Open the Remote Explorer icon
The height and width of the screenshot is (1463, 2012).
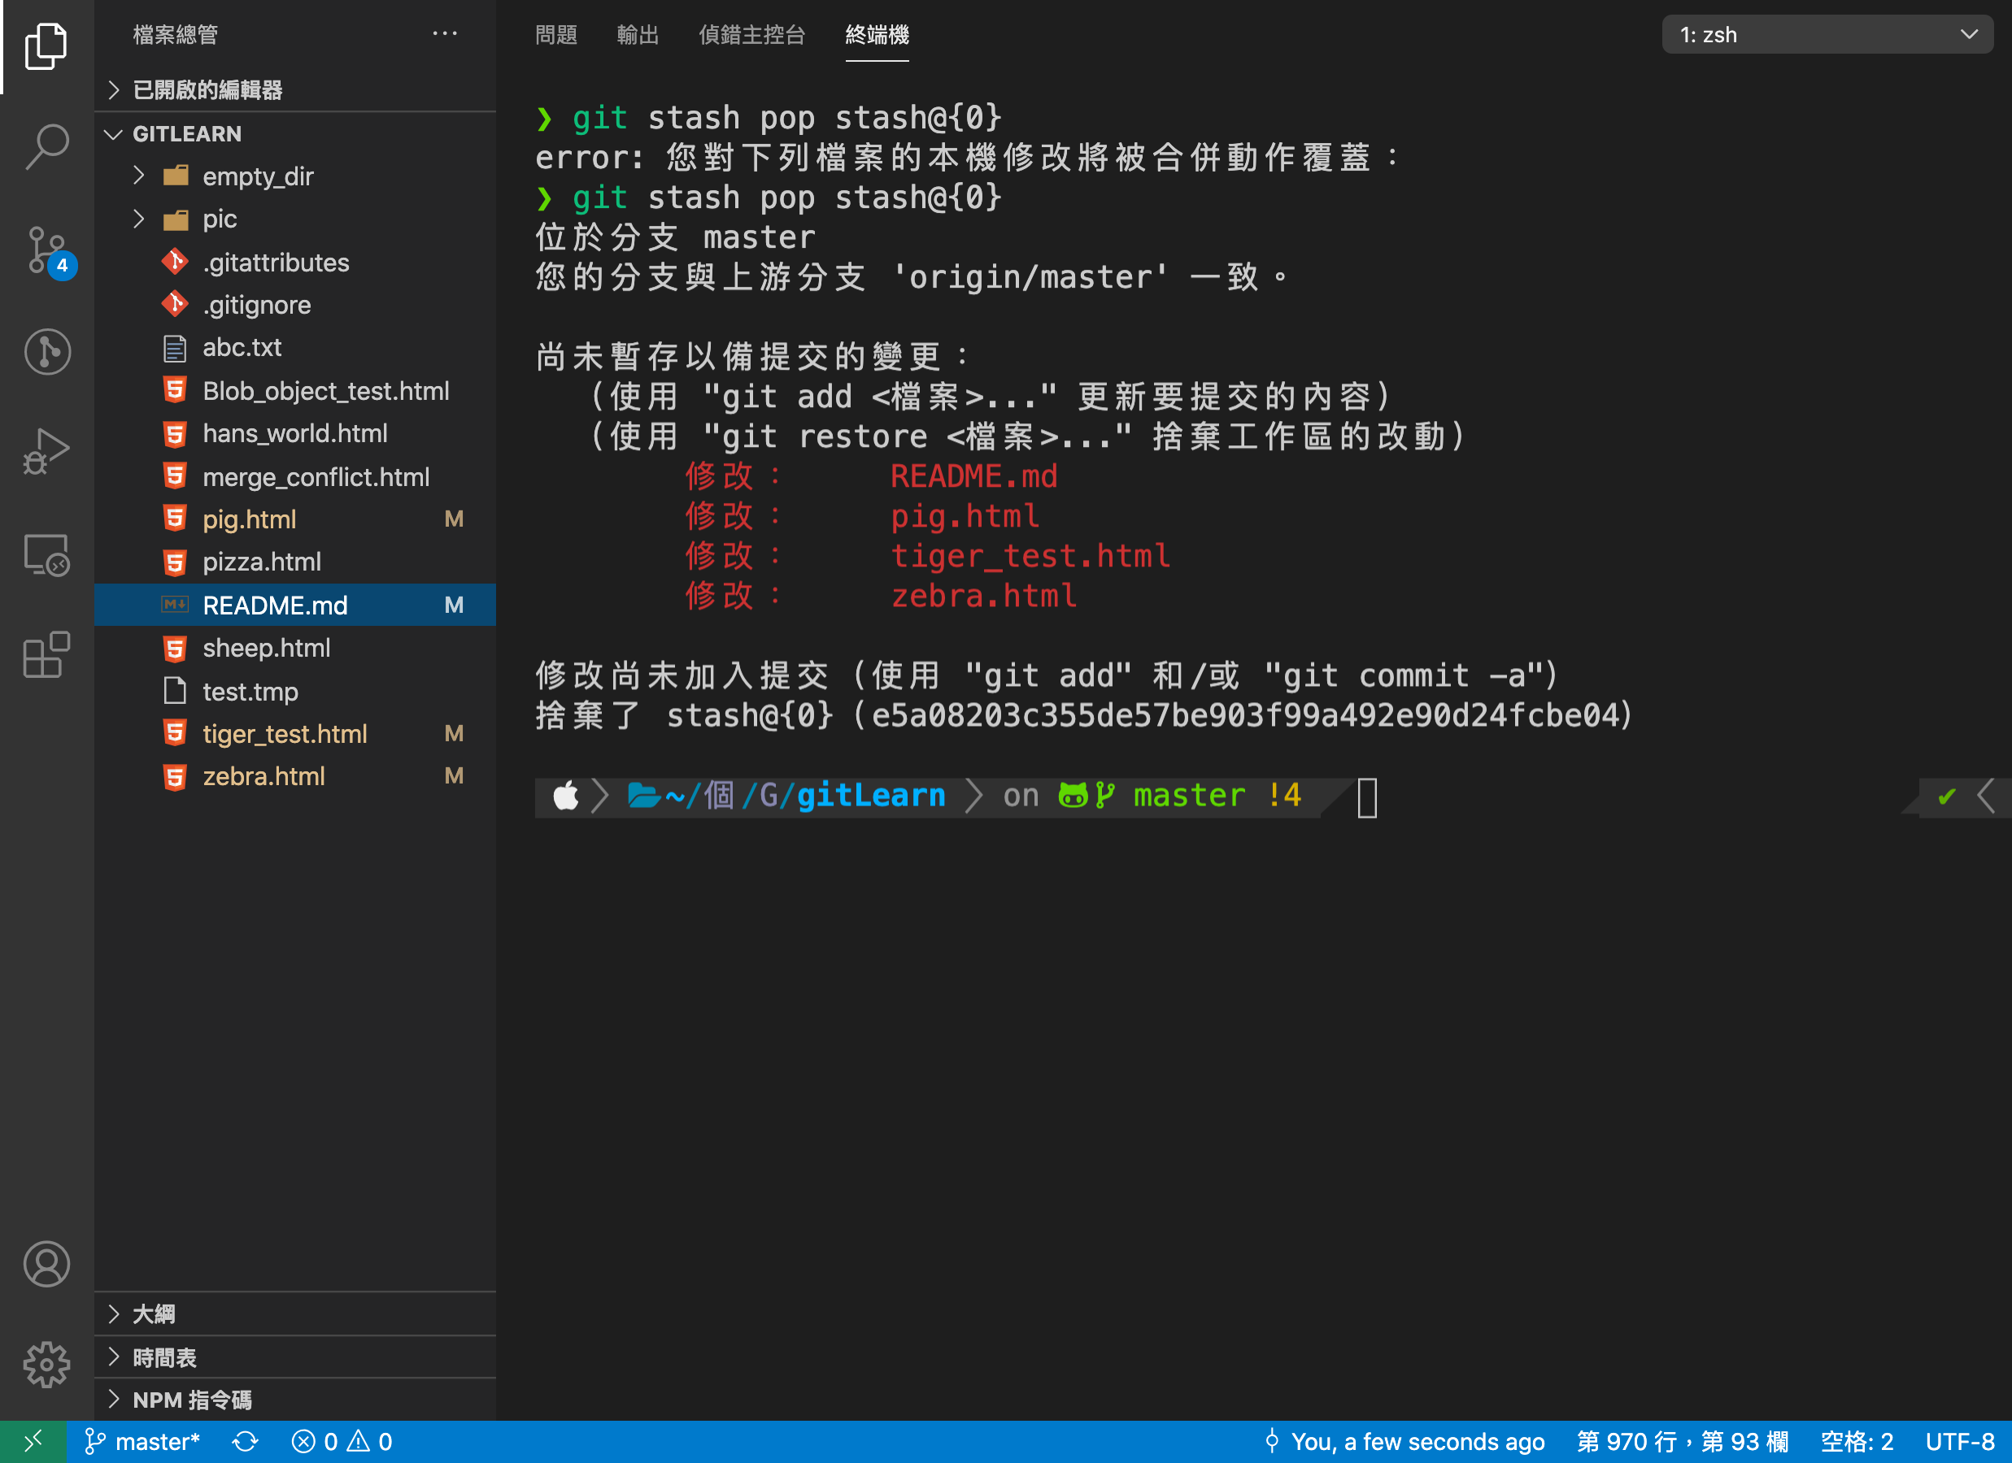coord(46,555)
